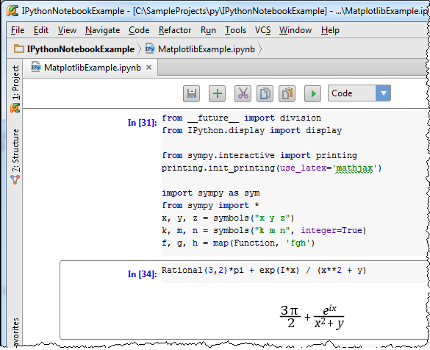Copy cell using the copy icon

click(265, 93)
